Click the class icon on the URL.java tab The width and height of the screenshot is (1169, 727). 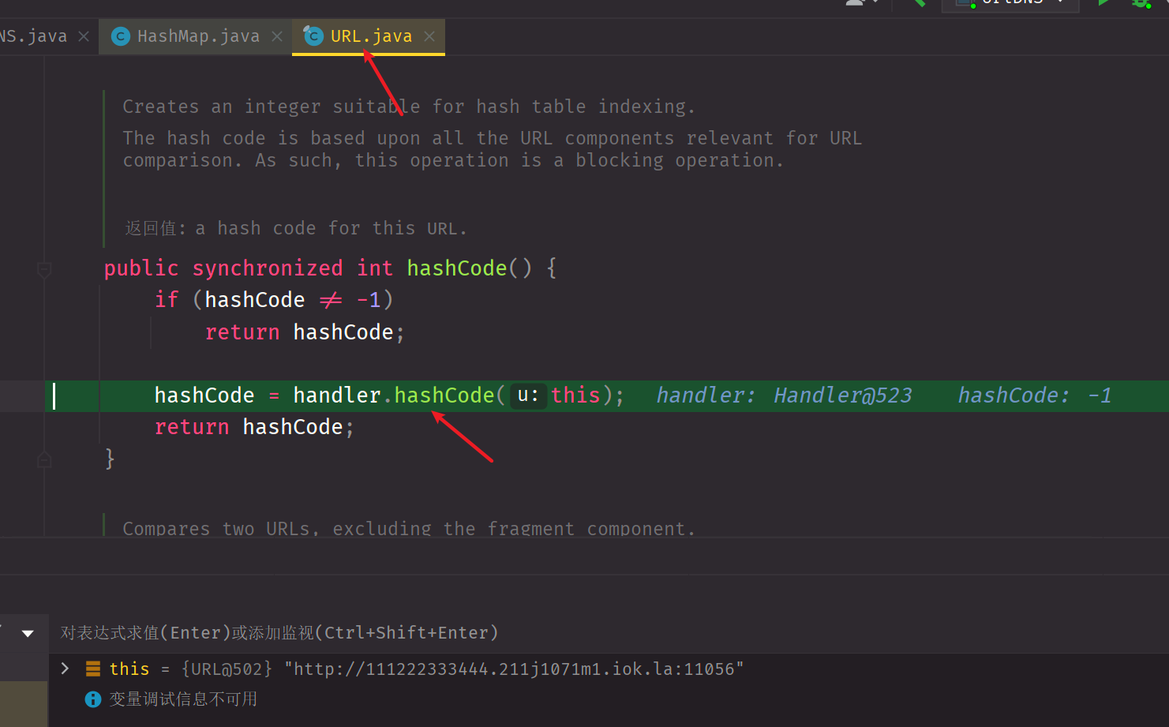(x=313, y=36)
